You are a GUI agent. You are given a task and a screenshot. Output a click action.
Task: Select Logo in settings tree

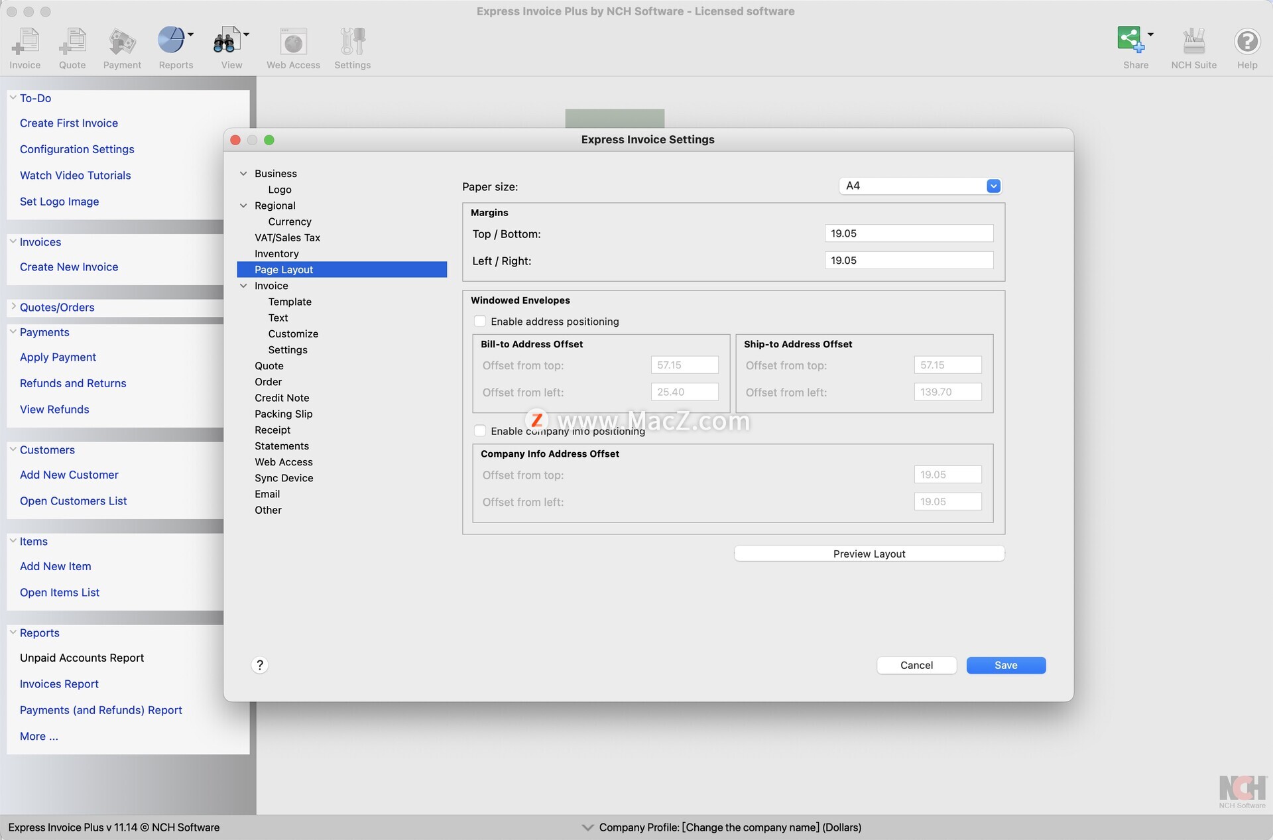click(x=280, y=190)
